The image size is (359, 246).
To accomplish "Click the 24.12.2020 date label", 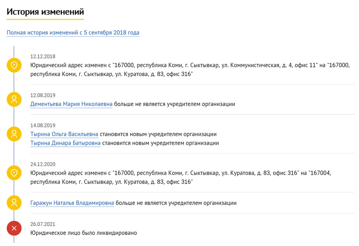I will point(43,164).
